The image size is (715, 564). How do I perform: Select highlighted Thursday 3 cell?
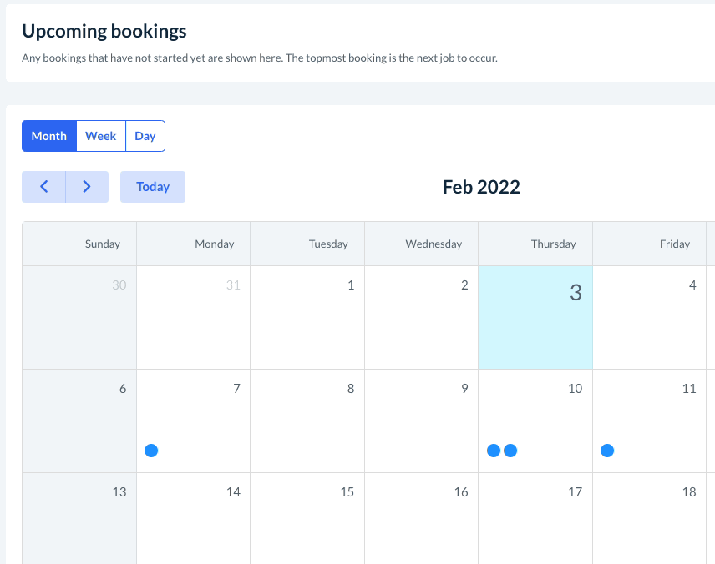coord(535,318)
